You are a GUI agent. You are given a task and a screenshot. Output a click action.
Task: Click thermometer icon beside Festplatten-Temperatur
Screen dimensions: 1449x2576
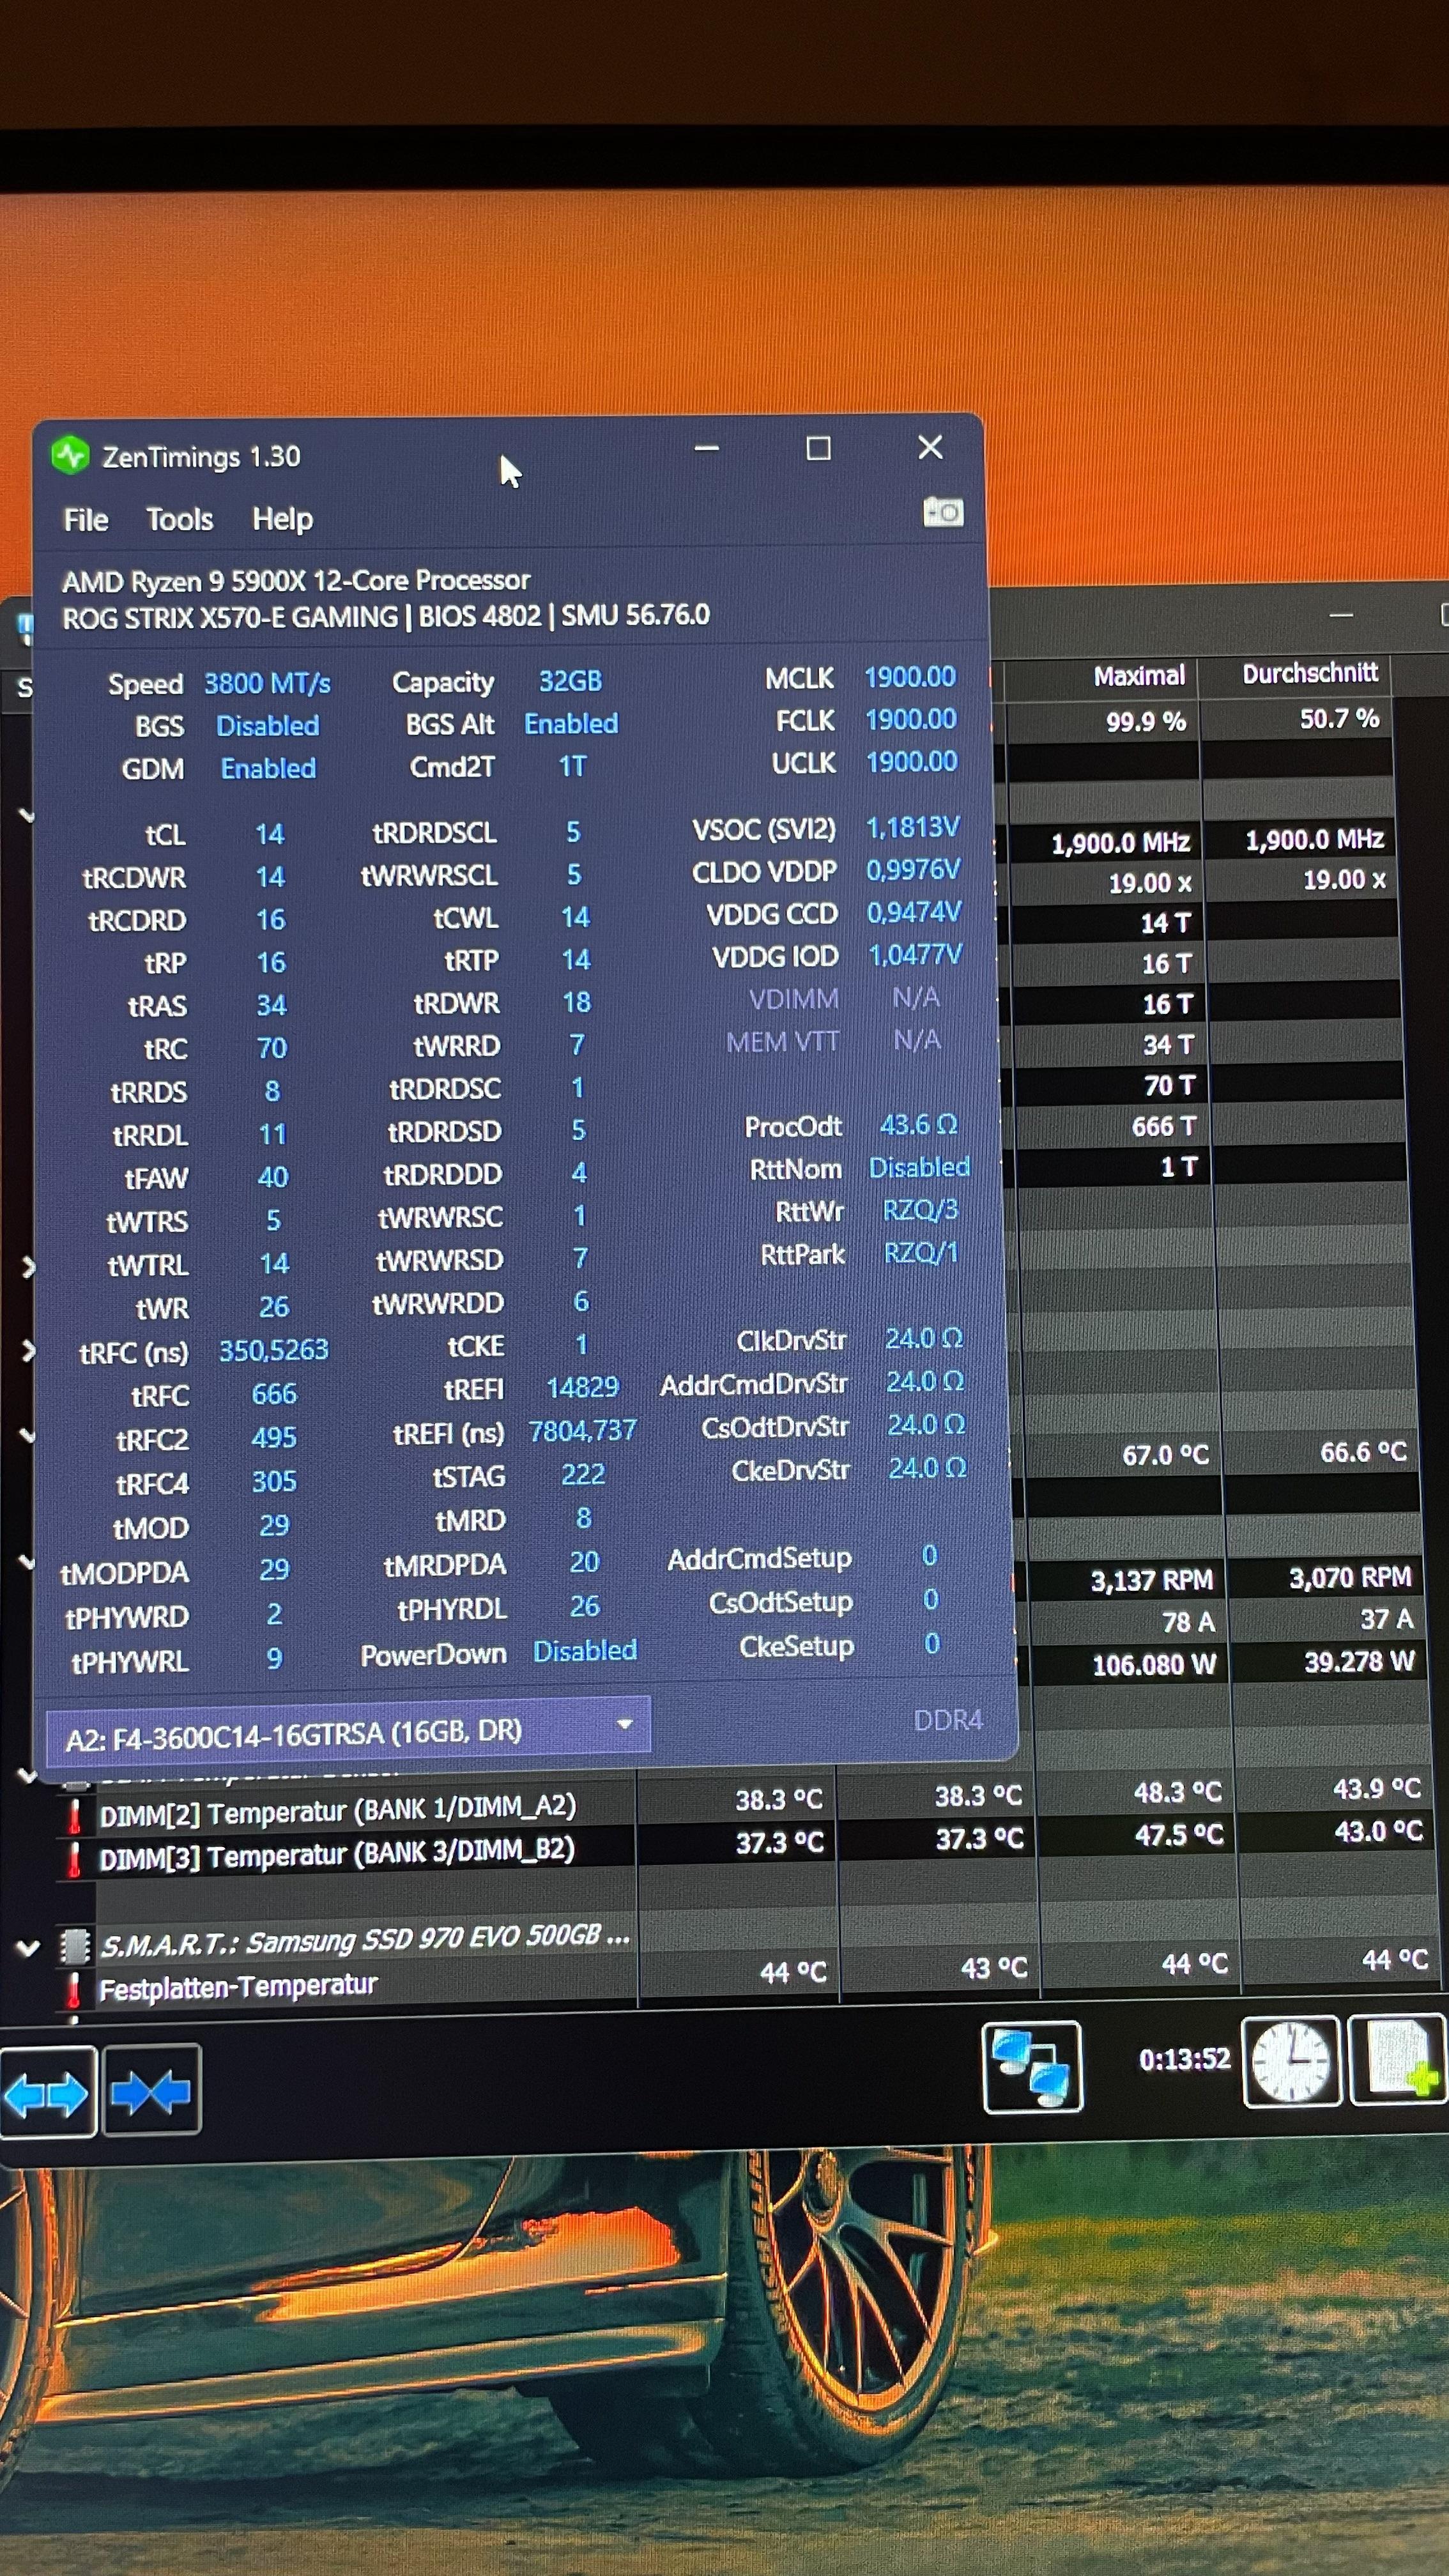tap(73, 1990)
